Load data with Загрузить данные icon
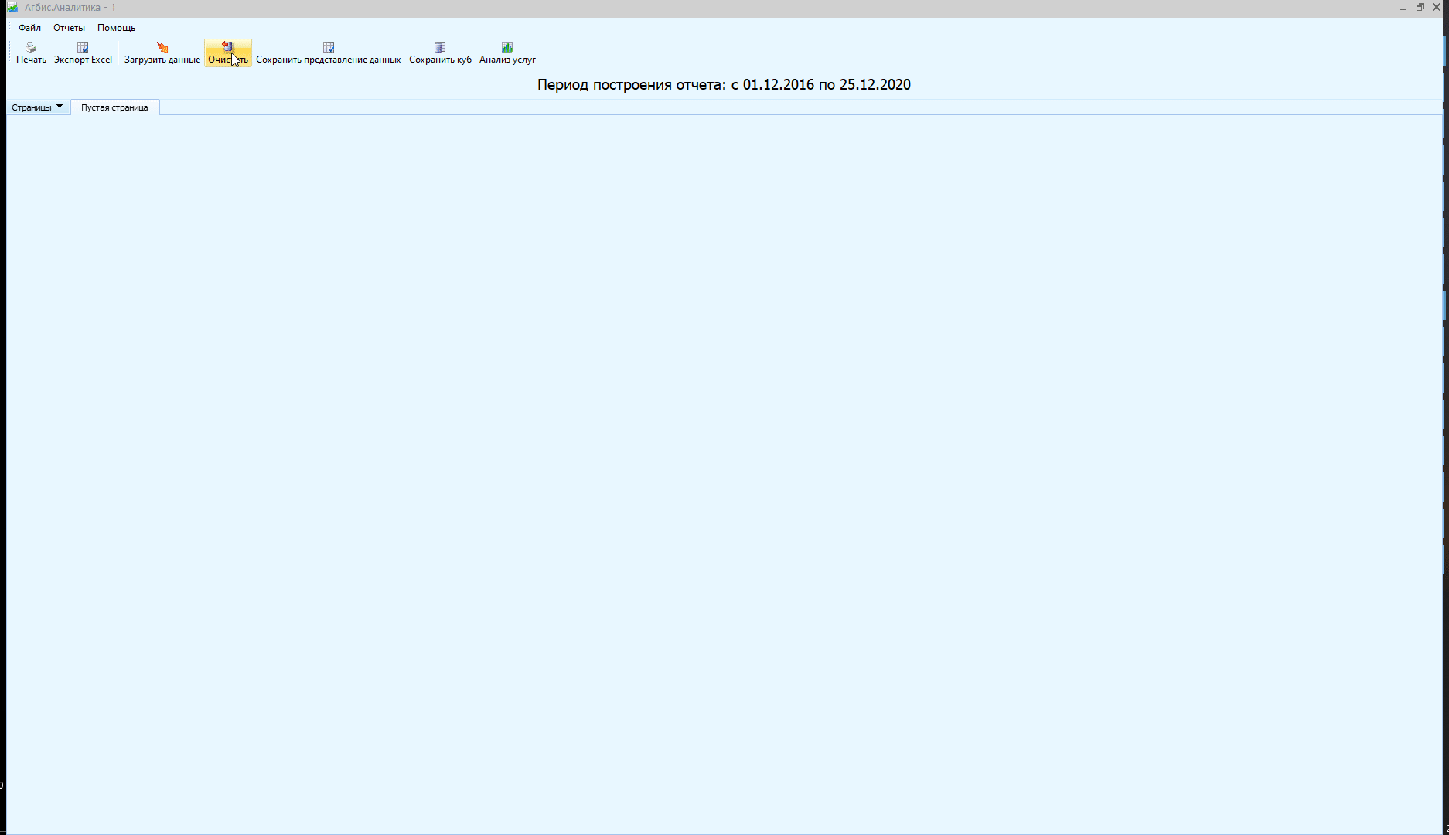The width and height of the screenshot is (1449, 835). point(162,47)
